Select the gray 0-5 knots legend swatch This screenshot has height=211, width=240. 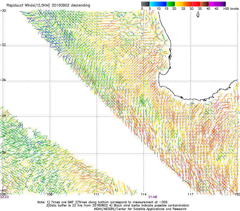tap(145, 4)
